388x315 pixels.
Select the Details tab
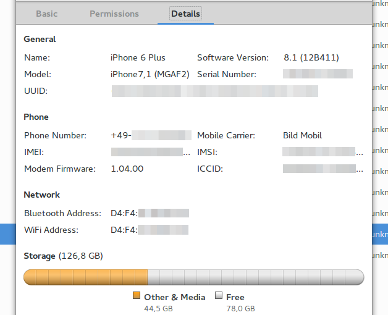tap(185, 14)
